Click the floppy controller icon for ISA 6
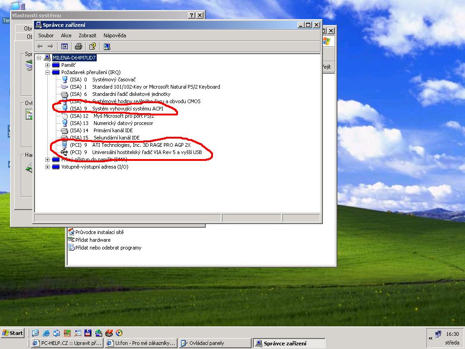 tap(64, 95)
